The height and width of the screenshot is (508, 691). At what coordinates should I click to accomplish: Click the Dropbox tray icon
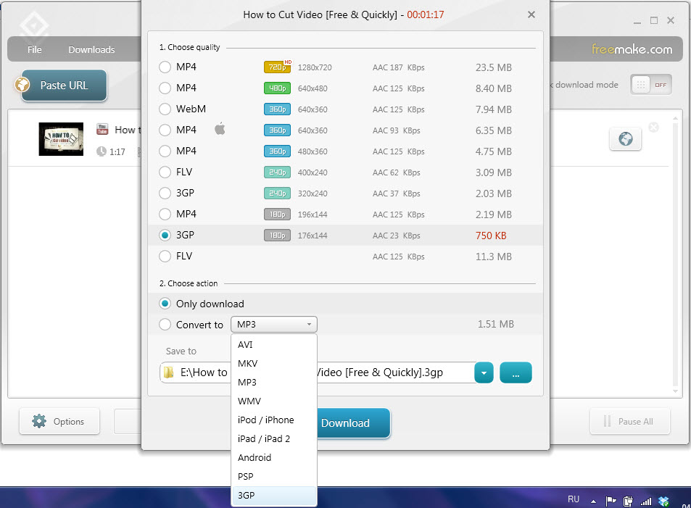663,501
